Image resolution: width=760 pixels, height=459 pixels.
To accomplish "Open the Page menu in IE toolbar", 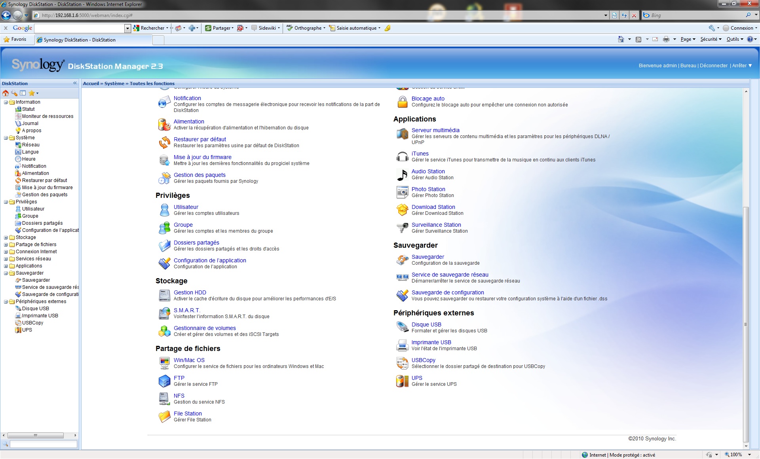I will click(x=688, y=39).
